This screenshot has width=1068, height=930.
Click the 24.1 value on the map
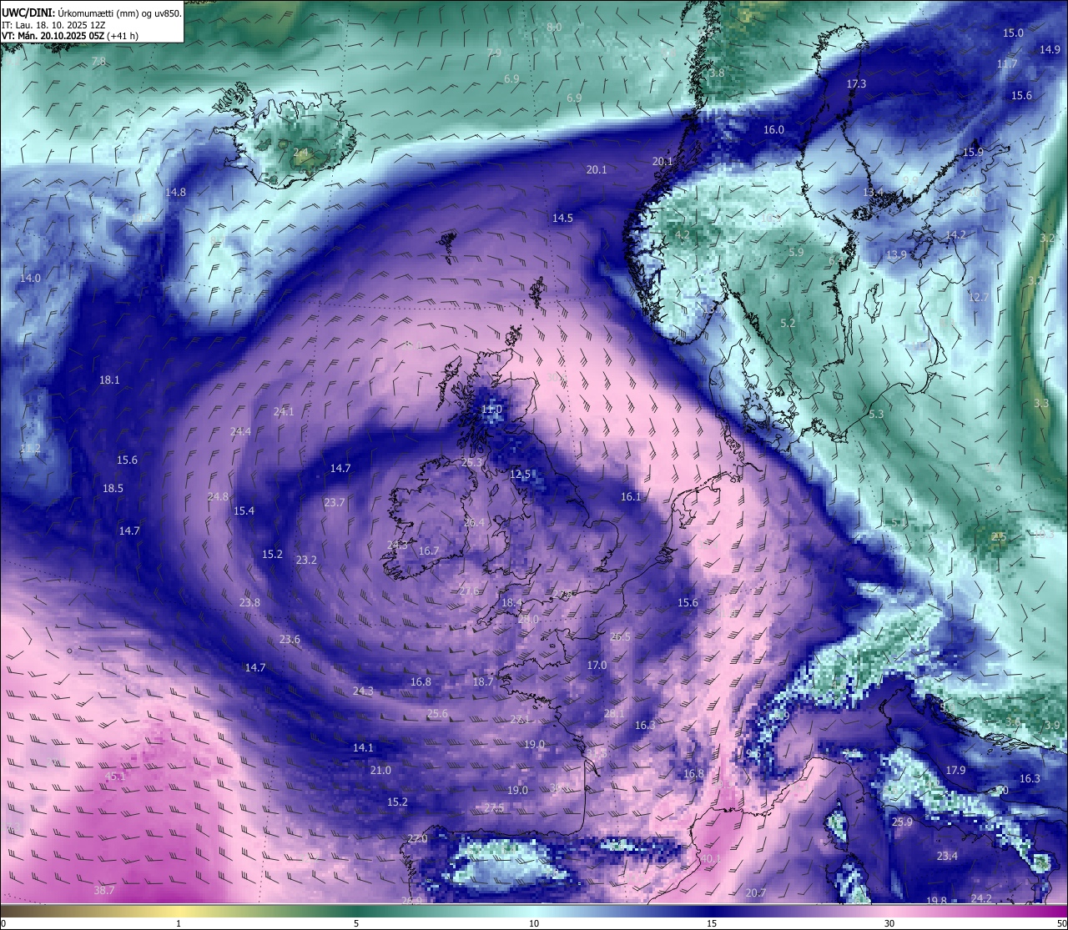pos(284,412)
